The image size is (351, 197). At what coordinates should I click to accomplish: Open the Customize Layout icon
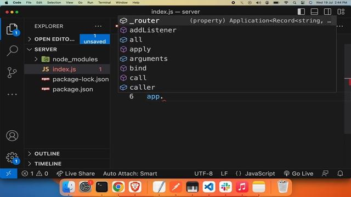click(341, 11)
